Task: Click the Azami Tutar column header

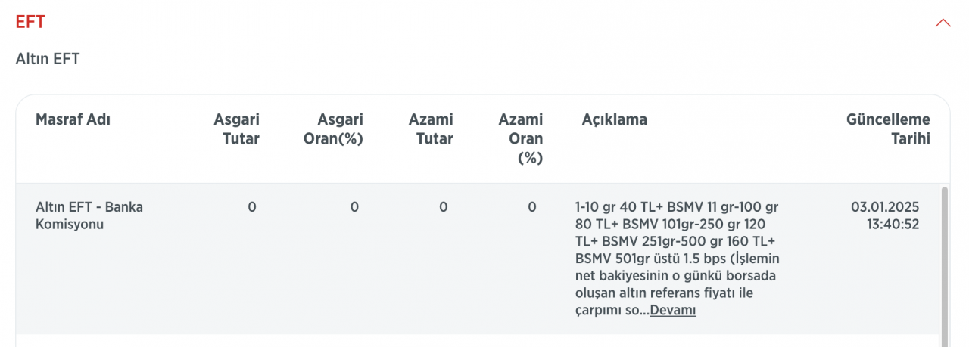Action: coord(431,129)
